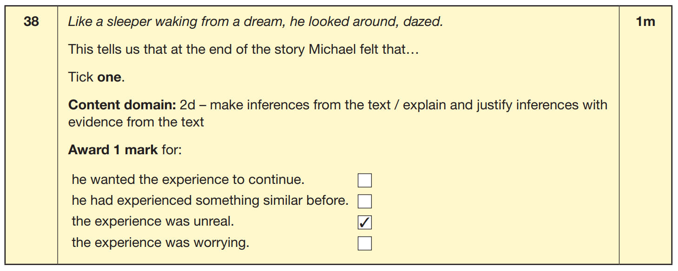Click the bold word 'one' in 'Tick one'
Image resolution: width=678 pixels, height=271 pixels.
pos(109,77)
